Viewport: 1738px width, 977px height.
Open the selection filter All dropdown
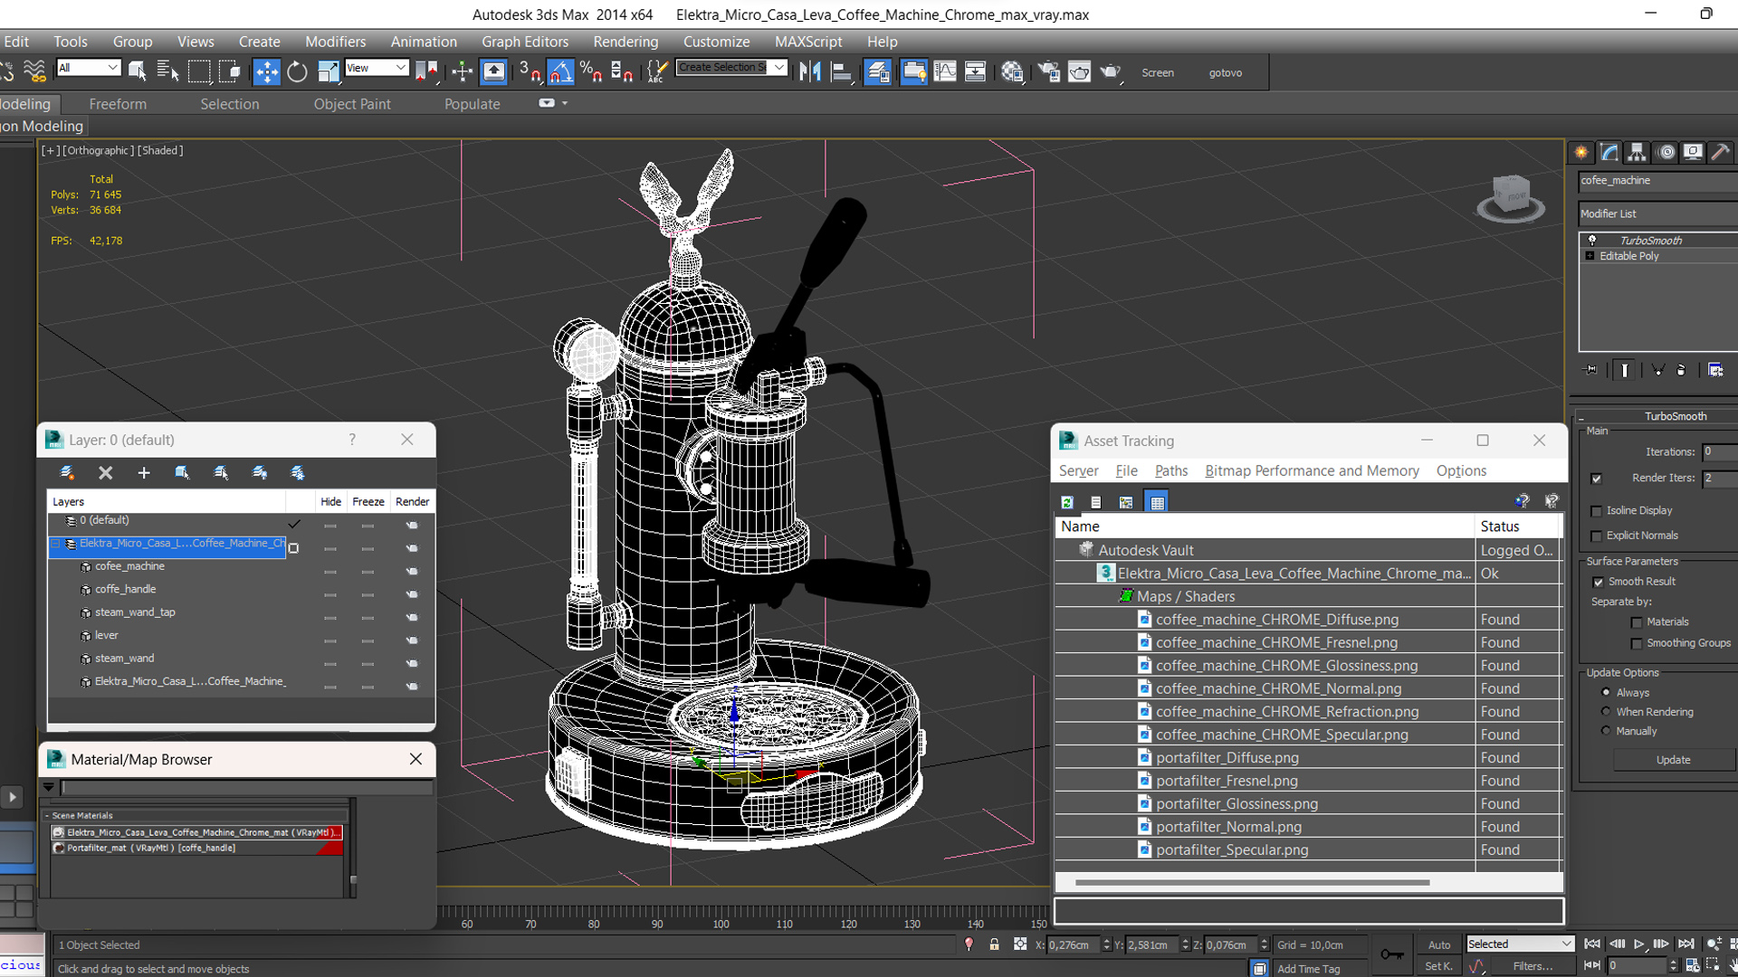[x=89, y=68]
